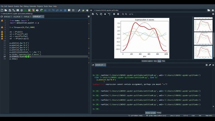Switch to the trash.py editor tab
Image resolution: width=215 pixels, height=121 pixels.
click(28, 16)
